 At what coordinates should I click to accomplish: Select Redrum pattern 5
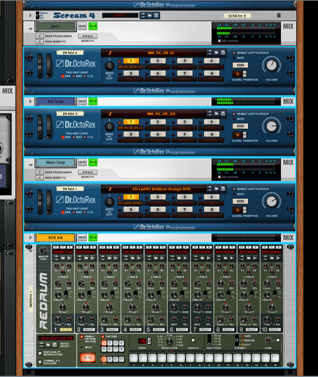104,349
